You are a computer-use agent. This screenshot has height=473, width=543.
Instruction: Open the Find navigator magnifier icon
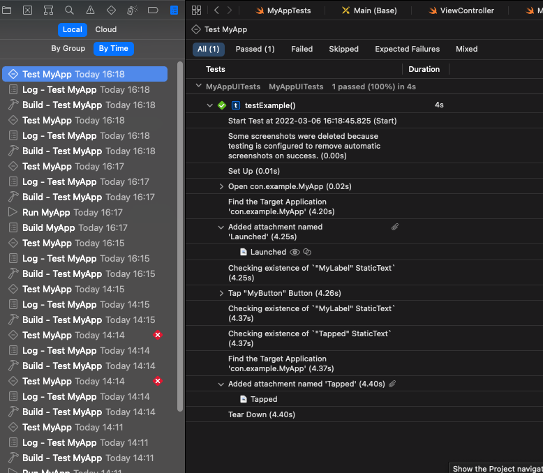69,10
